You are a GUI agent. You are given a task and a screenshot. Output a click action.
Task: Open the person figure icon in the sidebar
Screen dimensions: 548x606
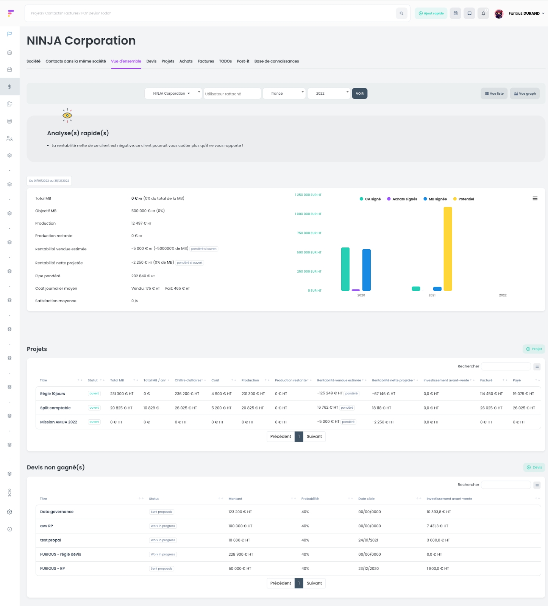pos(9,493)
